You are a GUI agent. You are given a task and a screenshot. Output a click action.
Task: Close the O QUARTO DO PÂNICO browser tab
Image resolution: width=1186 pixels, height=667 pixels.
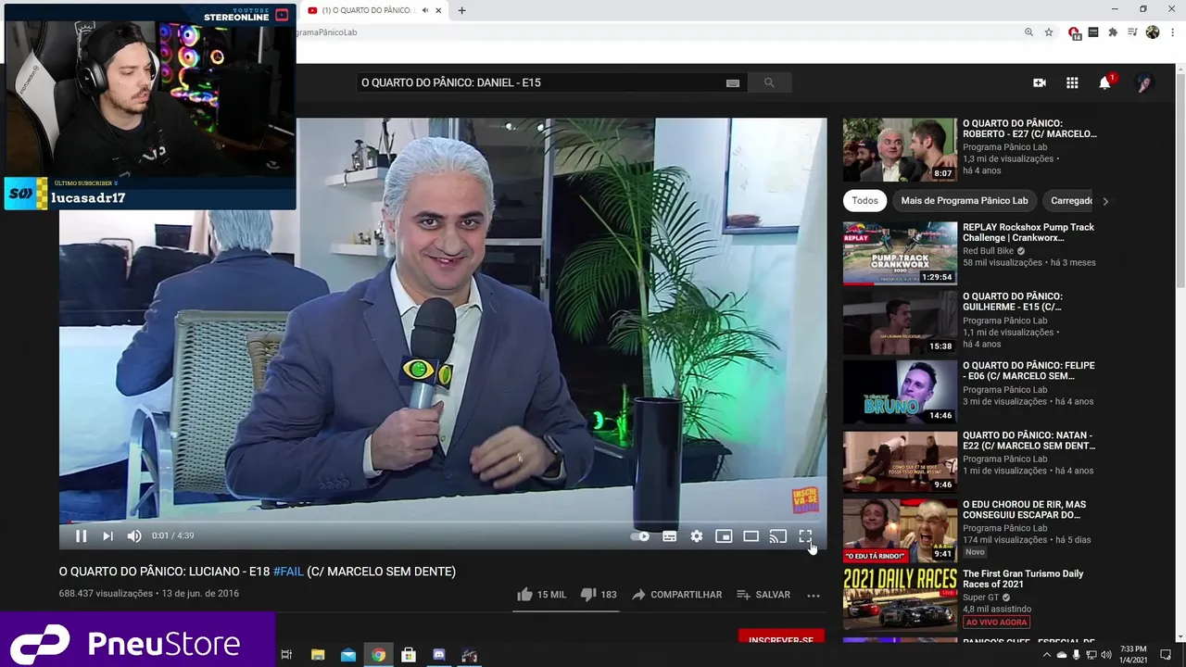[x=438, y=10]
